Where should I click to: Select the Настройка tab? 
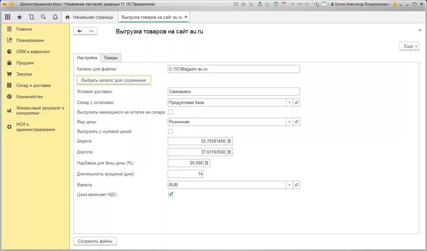tap(87, 58)
